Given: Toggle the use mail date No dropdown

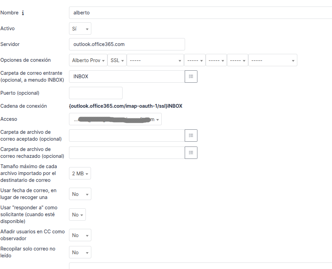Looking at the screenshot, I should tap(80, 194).
